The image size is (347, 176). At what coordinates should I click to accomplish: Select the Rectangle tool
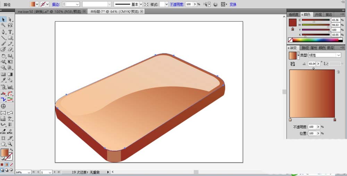10,38
